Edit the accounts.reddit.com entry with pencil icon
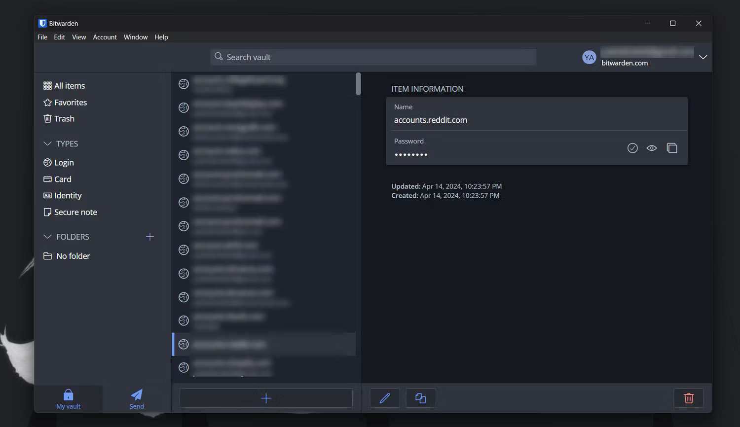The width and height of the screenshot is (740, 427). click(384, 398)
